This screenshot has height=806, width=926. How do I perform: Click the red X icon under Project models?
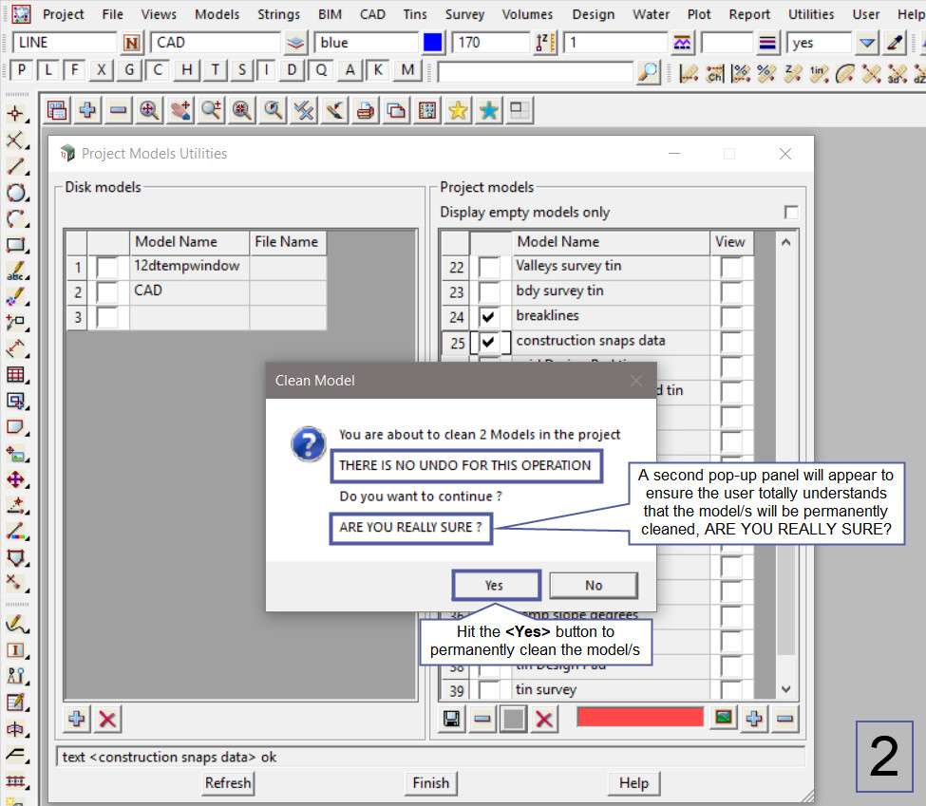pos(544,719)
